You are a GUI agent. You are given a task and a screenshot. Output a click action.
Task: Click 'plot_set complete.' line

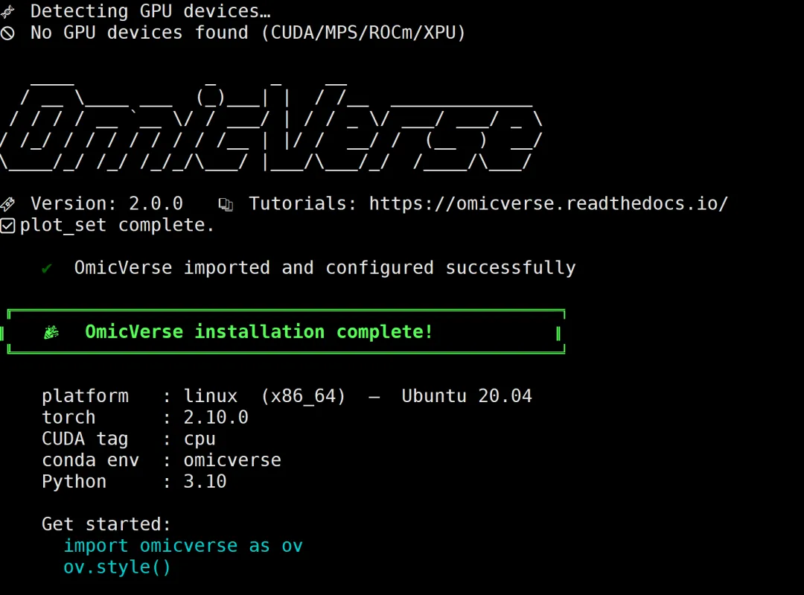117,225
